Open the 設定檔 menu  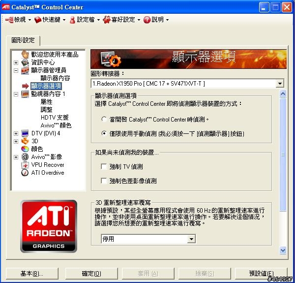click(x=85, y=20)
